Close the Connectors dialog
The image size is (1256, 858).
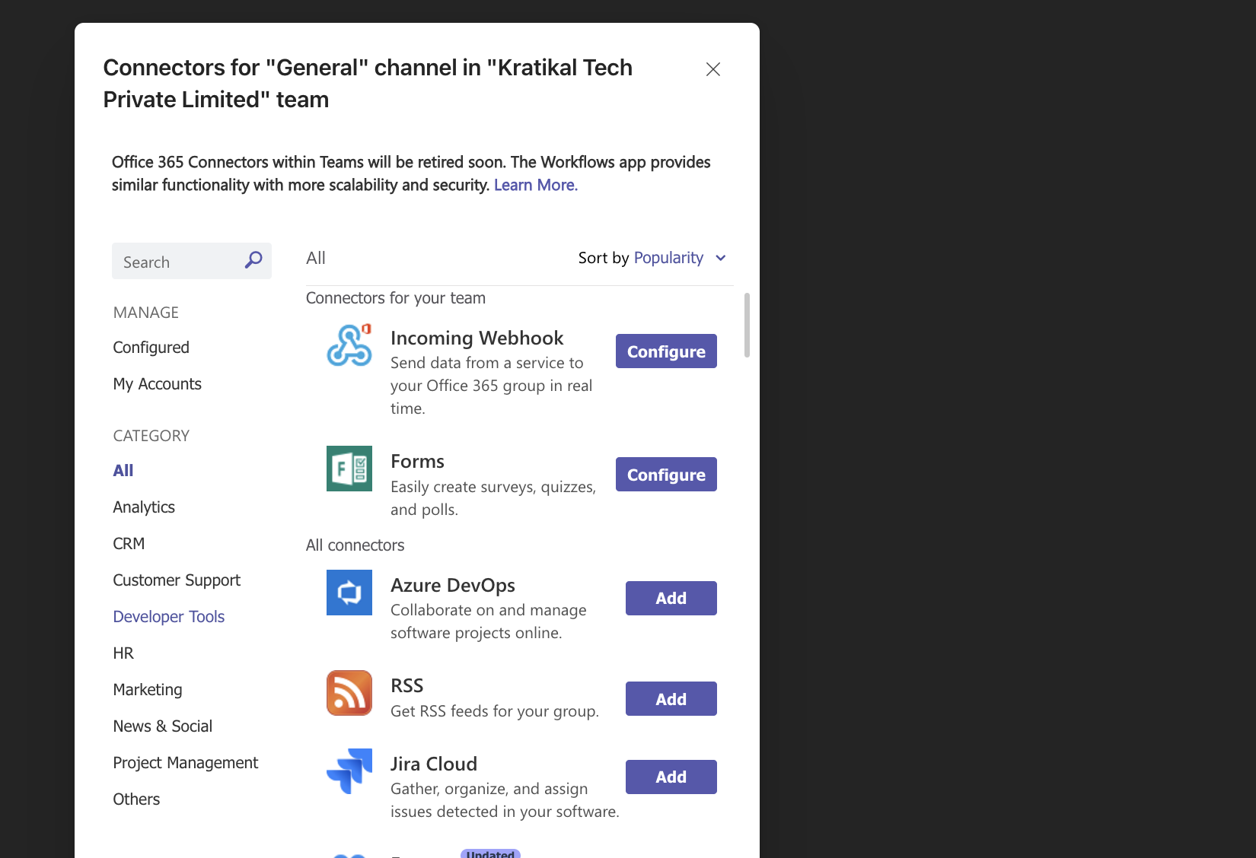coord(713,69)
